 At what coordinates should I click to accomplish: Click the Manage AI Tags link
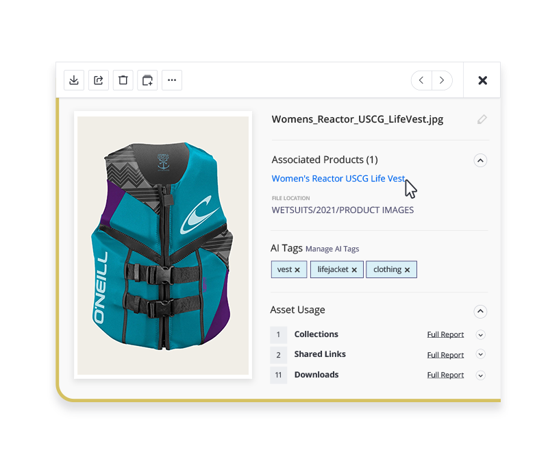click(x=332, y=249)
